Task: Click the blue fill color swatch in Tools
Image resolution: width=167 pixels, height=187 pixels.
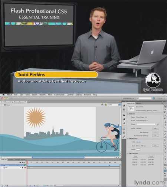Action: point(165,171)
